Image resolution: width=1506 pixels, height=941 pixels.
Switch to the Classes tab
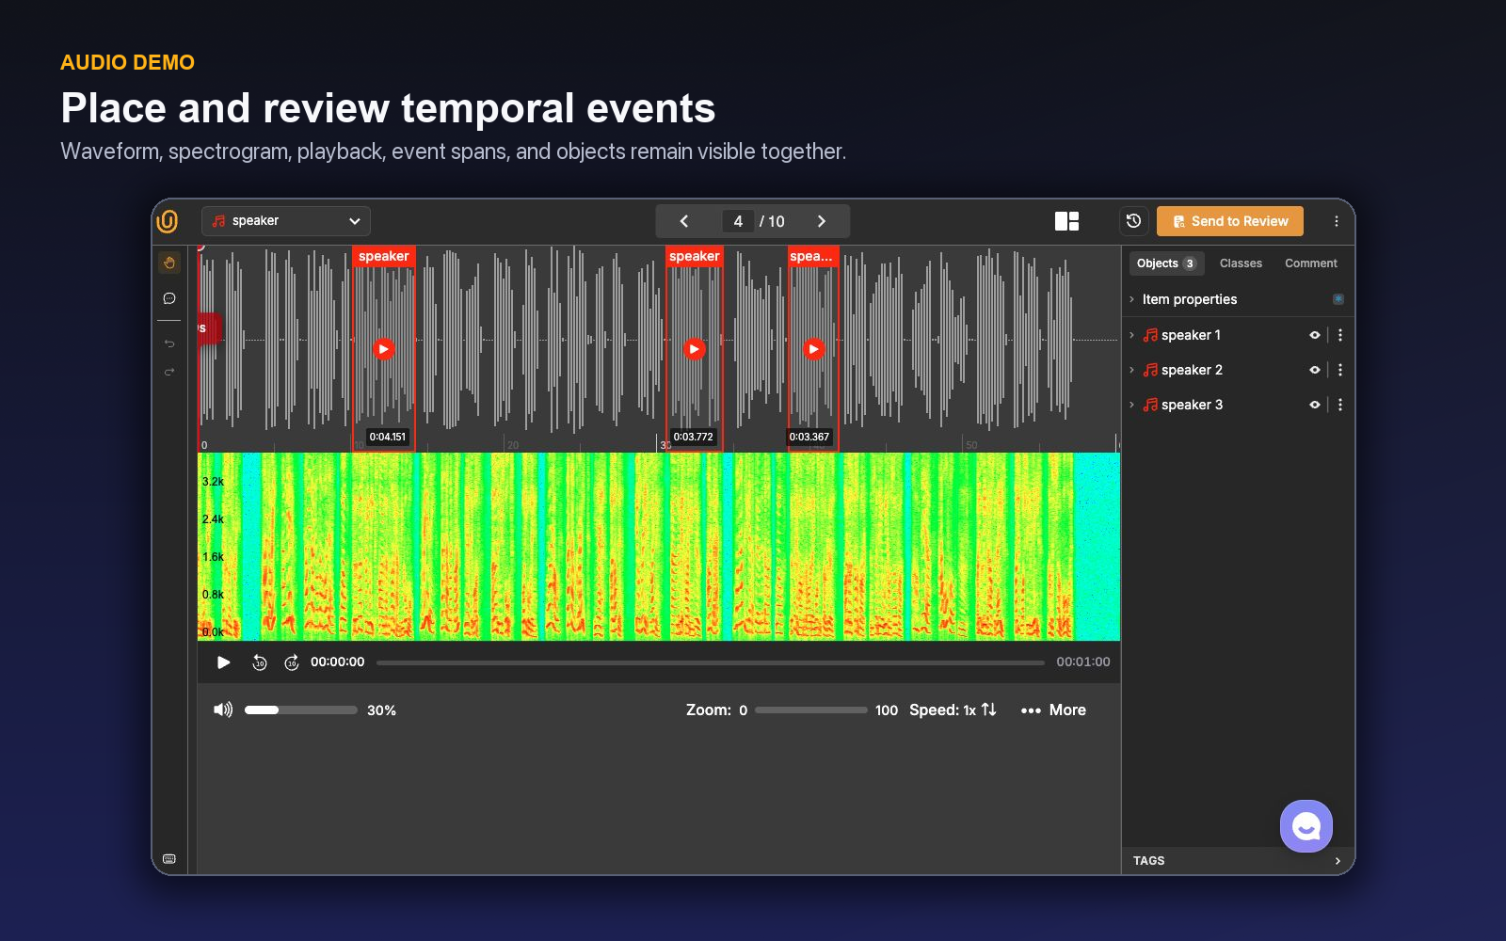tap(1241, 263)
